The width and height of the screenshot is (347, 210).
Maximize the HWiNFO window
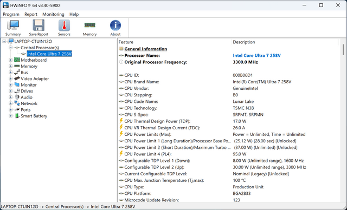(x=321, y=5)
